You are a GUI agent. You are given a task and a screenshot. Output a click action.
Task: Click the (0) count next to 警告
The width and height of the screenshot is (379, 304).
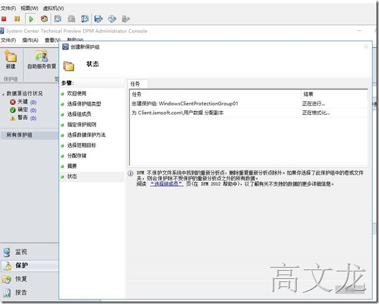pyautogui.click(x=33, y=118)
